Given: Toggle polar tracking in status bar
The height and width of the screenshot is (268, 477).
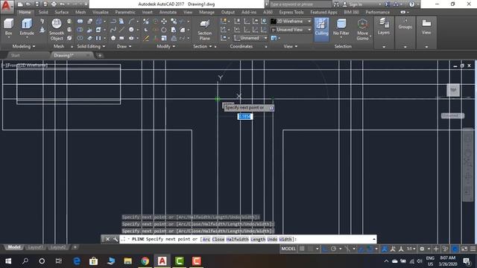Looking at the screenshot, I should [333, 249].
